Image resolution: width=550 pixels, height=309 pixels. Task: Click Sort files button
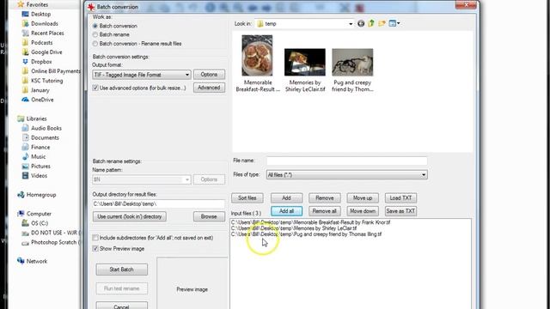click(247, 198)
